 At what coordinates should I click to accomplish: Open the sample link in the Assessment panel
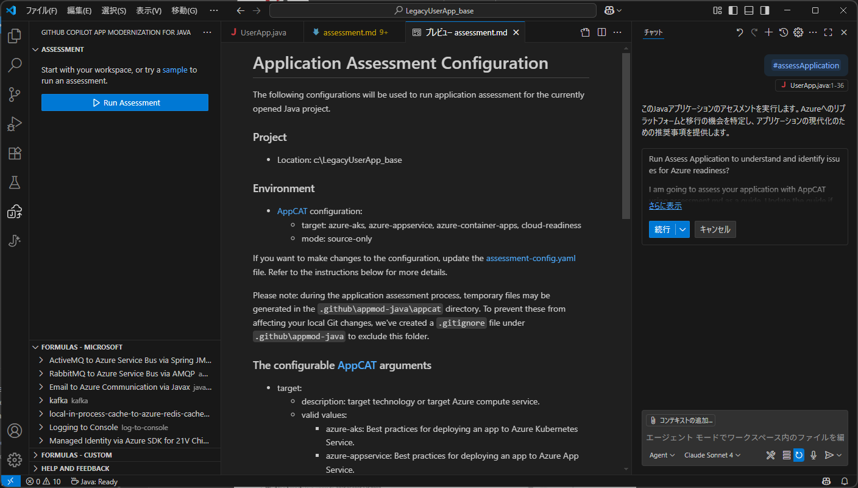[x=175, y=70]
